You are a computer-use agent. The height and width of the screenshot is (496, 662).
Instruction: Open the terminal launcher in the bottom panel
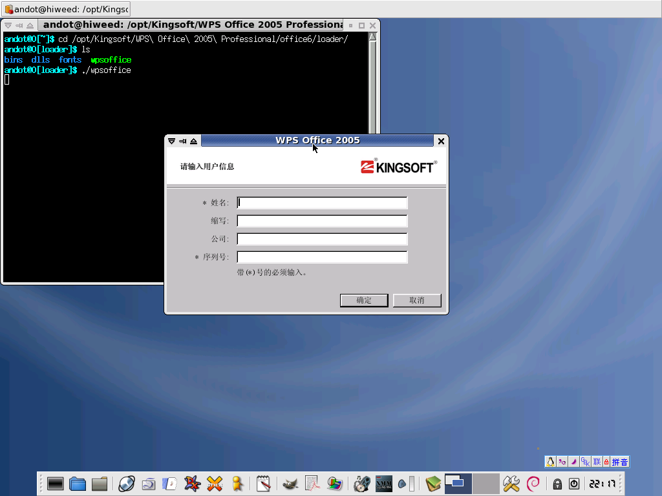tap(56, 484)
